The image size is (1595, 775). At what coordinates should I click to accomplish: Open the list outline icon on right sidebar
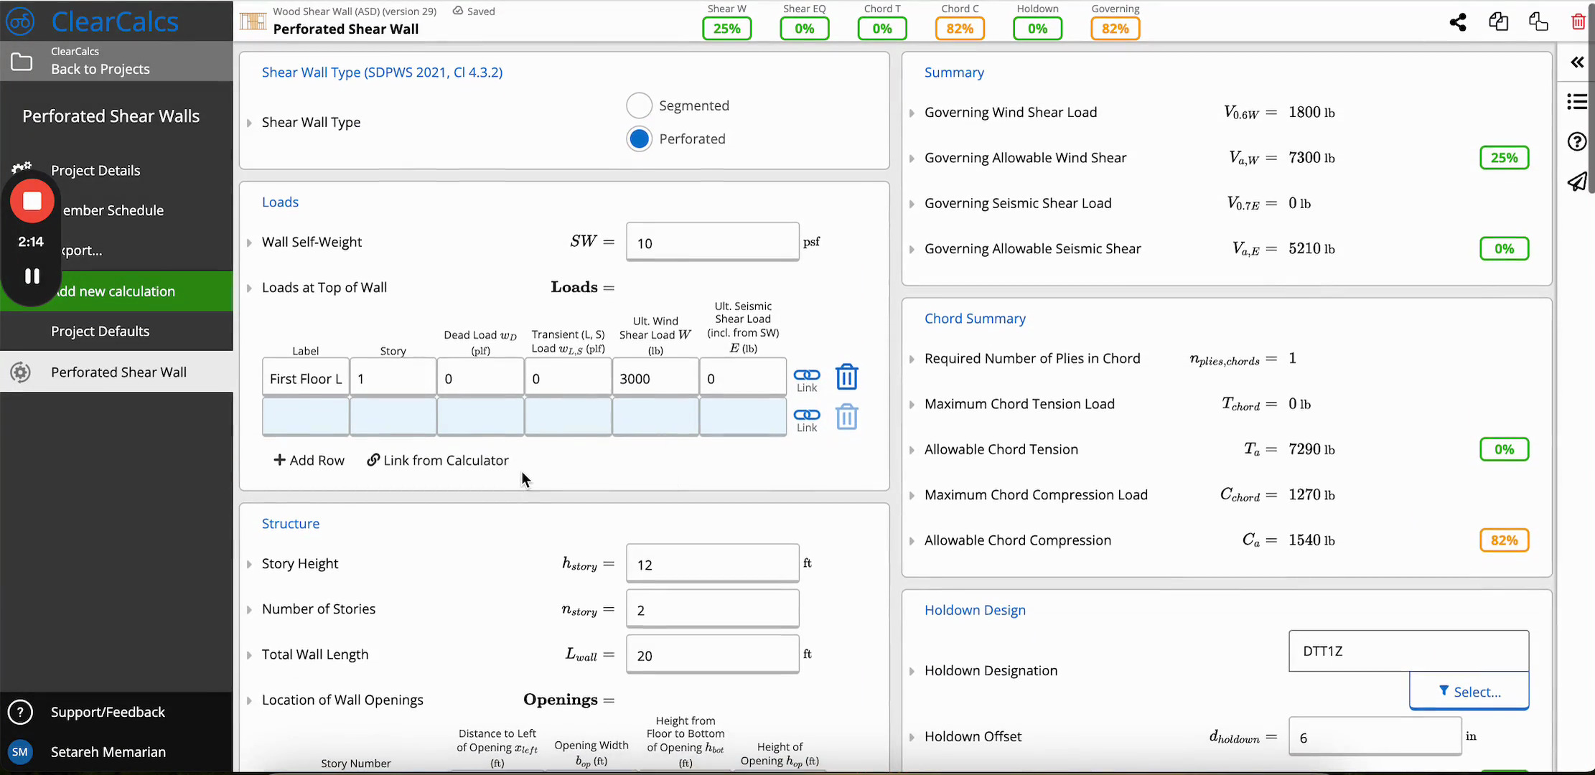pyautogui.click(x=1577, y=102)
